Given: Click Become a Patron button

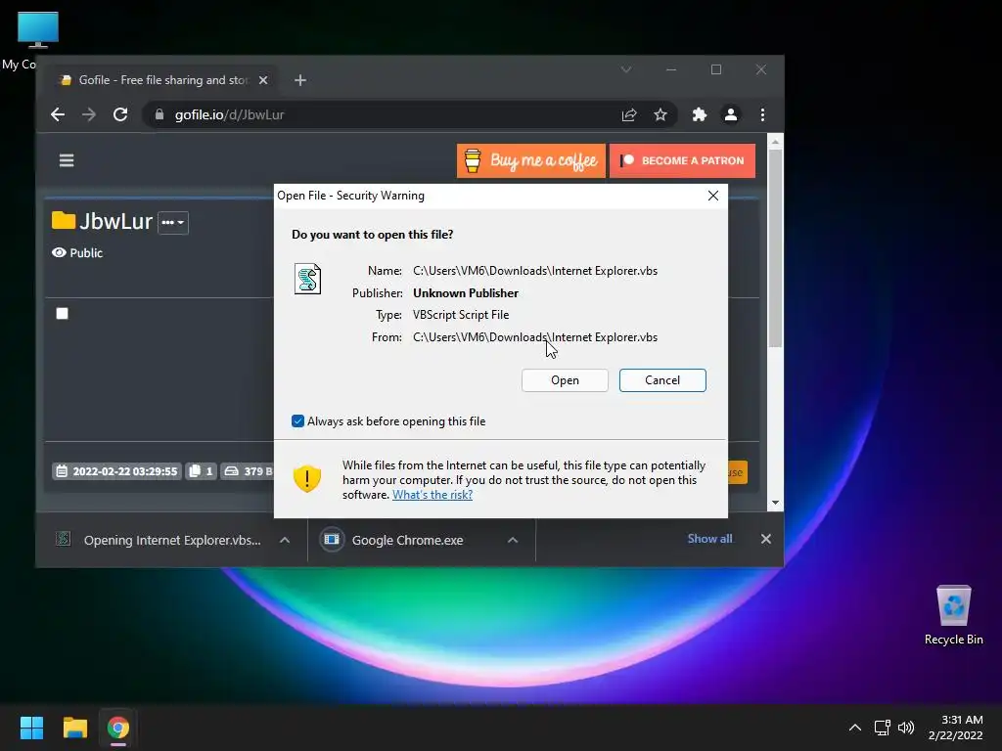Looking at the screenshot, I should tap(682, 161).
